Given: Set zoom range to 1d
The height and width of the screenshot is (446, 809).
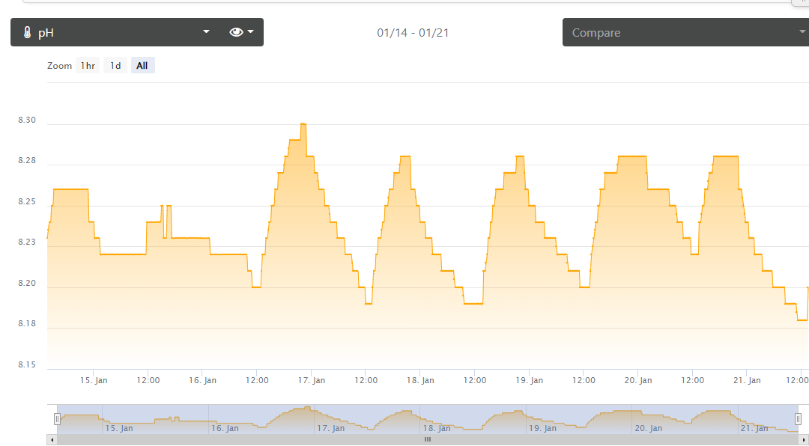Looking at the screenshot, I should click(115, 66).
